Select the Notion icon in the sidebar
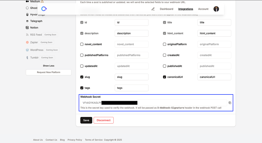262x143 pixels. pos(27,28)
